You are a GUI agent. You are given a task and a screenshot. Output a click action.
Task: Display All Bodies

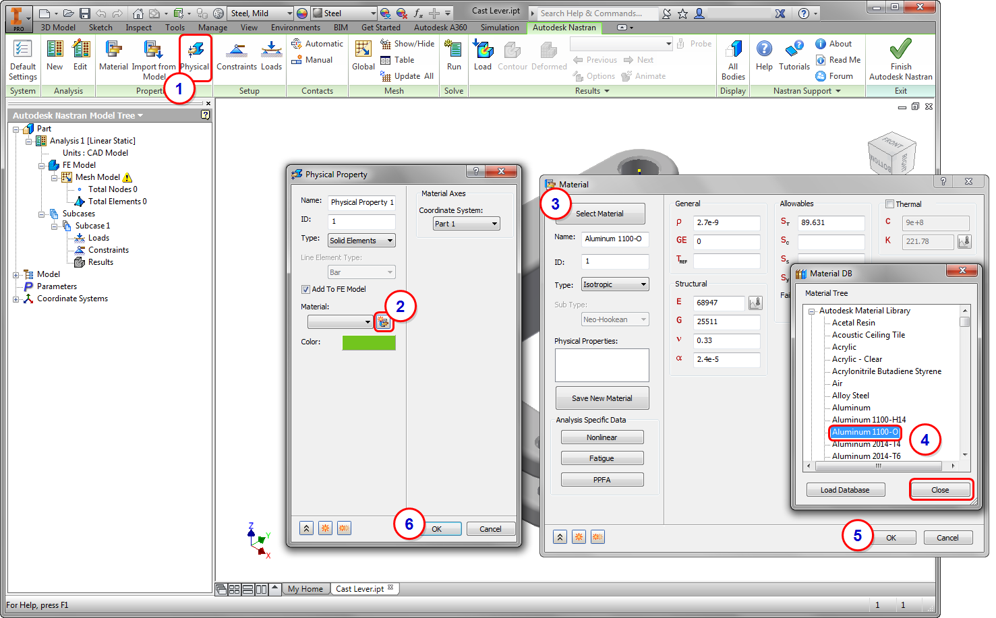coord(733,59)
